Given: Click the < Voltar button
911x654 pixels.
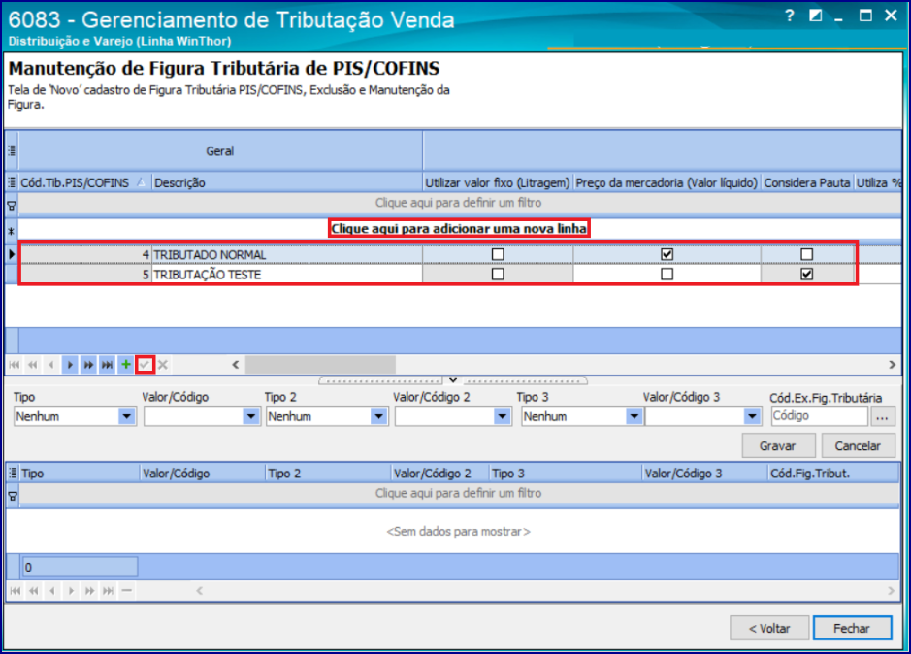Looking at the screenshot, I should click(769, 628).
